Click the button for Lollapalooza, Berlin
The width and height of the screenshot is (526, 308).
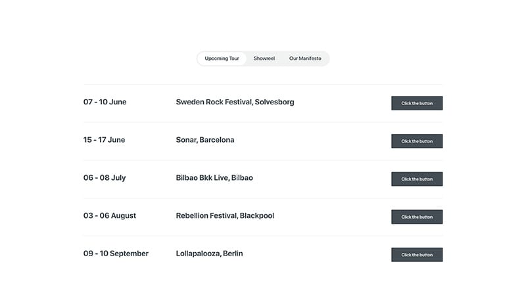(417, 255)
